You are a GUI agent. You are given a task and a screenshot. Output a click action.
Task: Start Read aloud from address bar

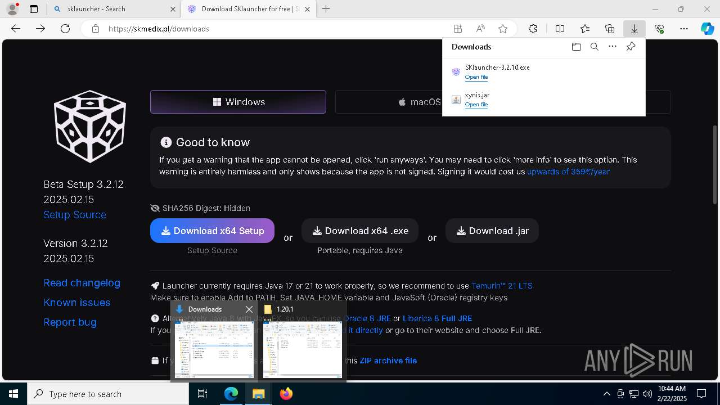[480, 29]
